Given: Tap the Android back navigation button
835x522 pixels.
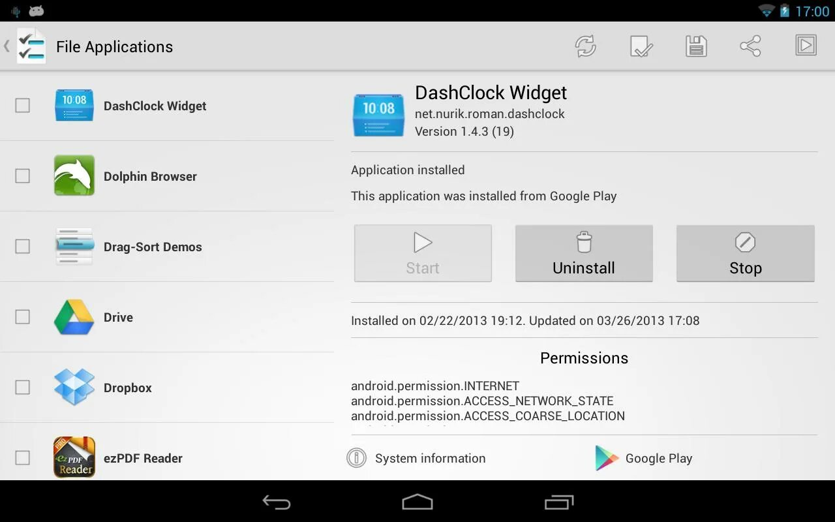Looking at the screenshot, I should [x=277, y=502].
